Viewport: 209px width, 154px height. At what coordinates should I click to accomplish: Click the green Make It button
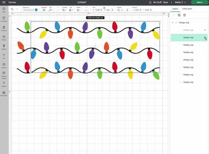(x=199, y=2)
